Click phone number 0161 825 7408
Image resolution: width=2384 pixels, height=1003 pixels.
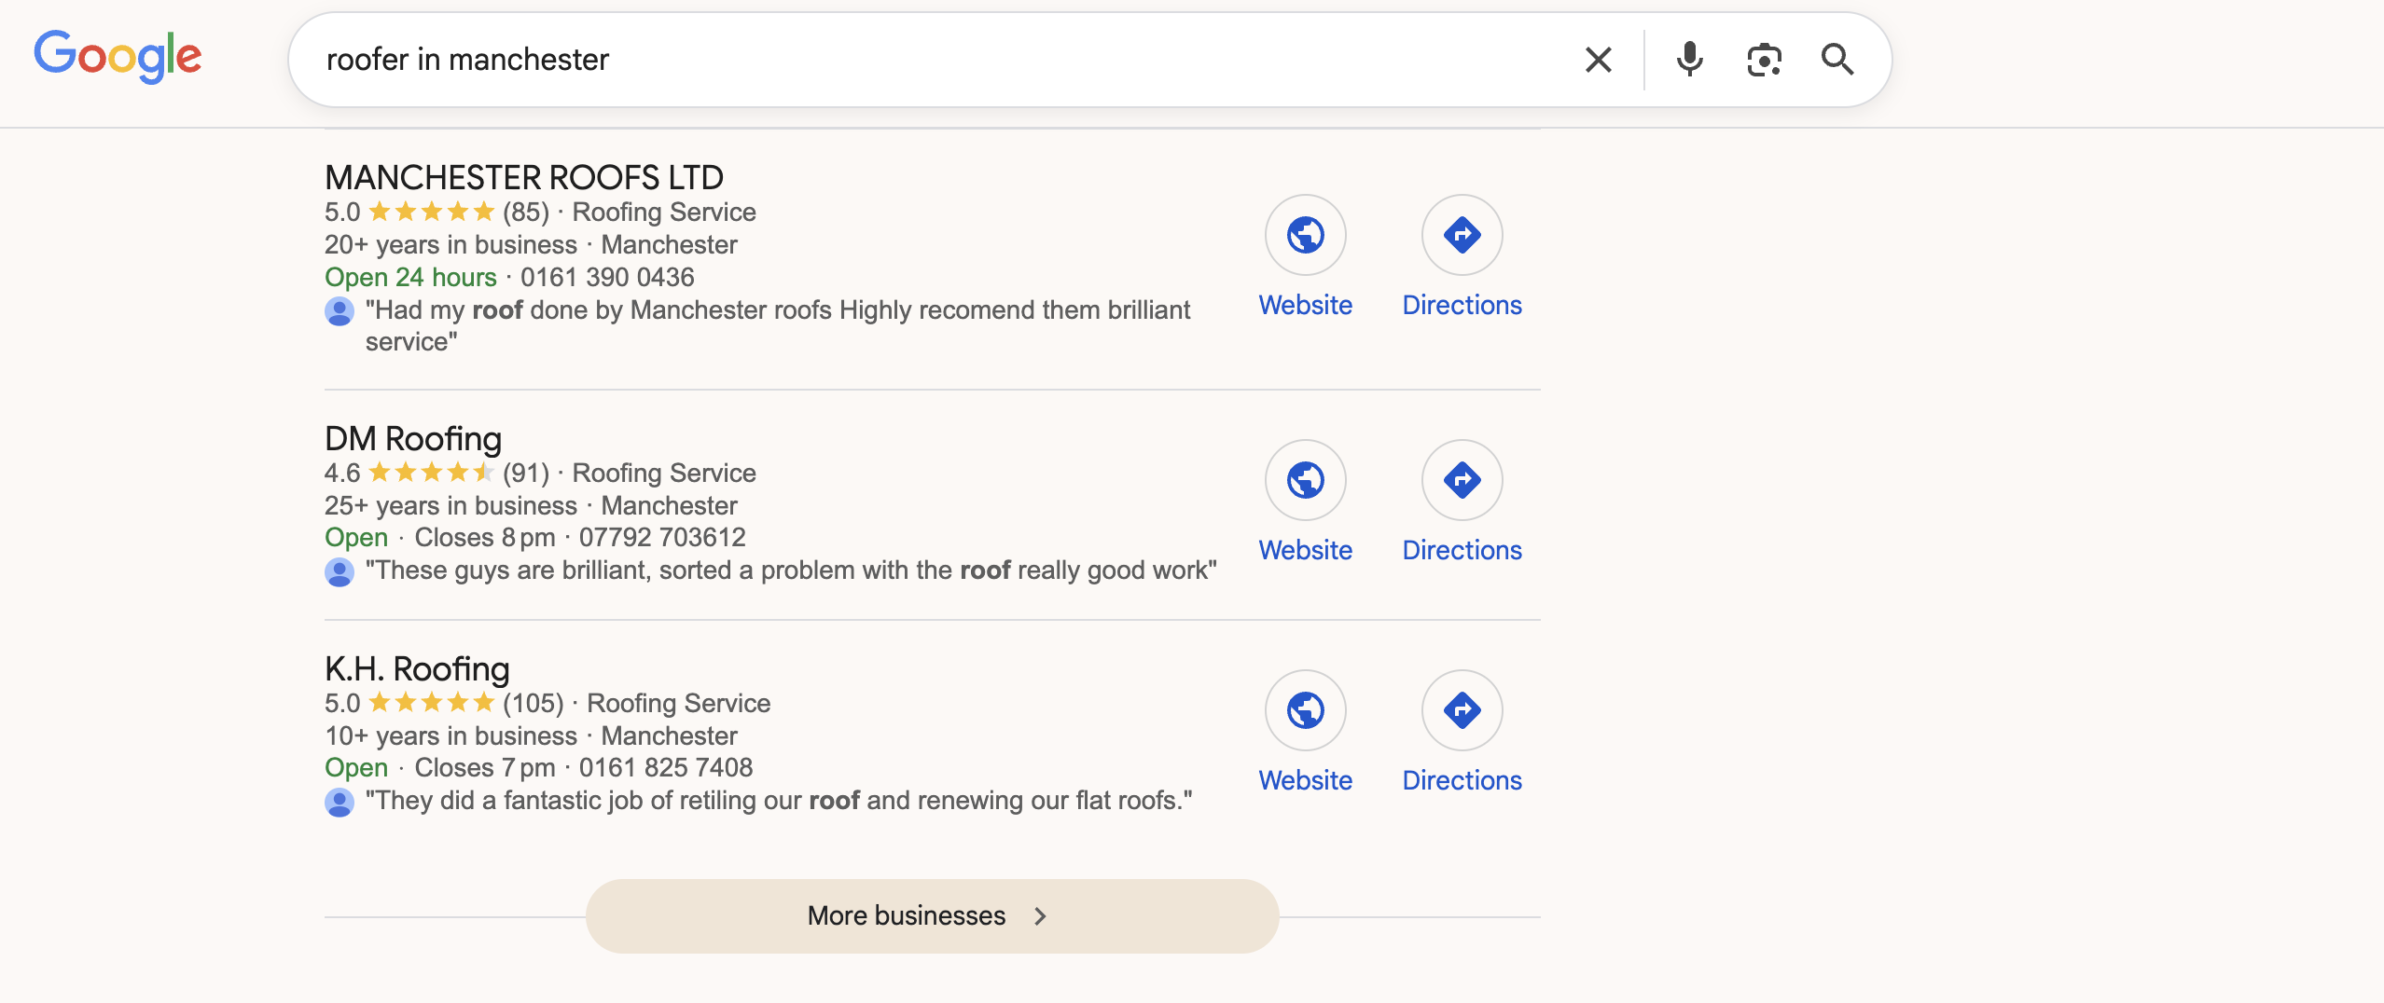coord(666,767)
